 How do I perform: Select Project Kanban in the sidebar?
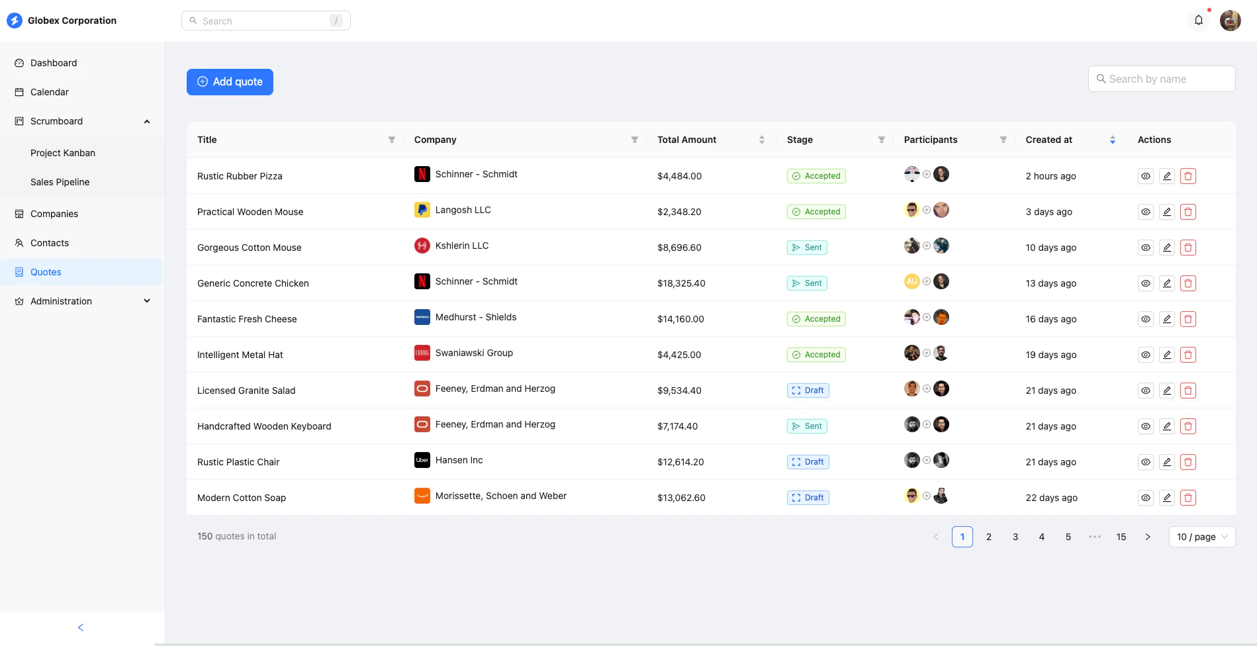pyautogui.click(x=63, y=153)
